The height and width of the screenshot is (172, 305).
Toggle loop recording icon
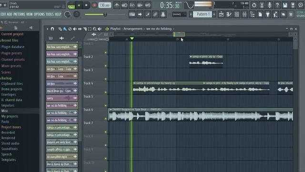(148, 5)
